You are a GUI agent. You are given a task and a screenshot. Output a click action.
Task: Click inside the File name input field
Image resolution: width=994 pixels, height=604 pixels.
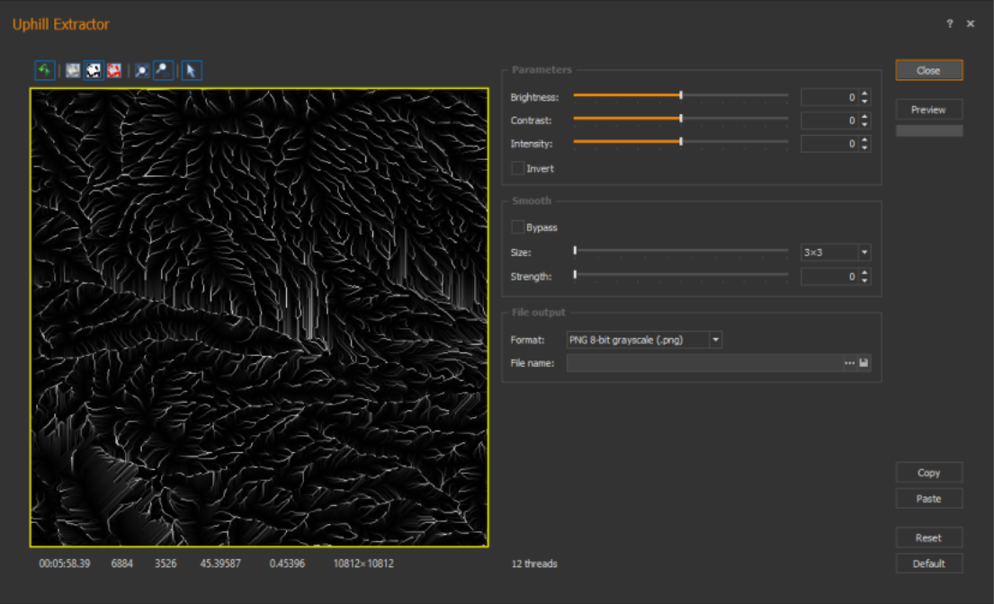pos(704,363)
